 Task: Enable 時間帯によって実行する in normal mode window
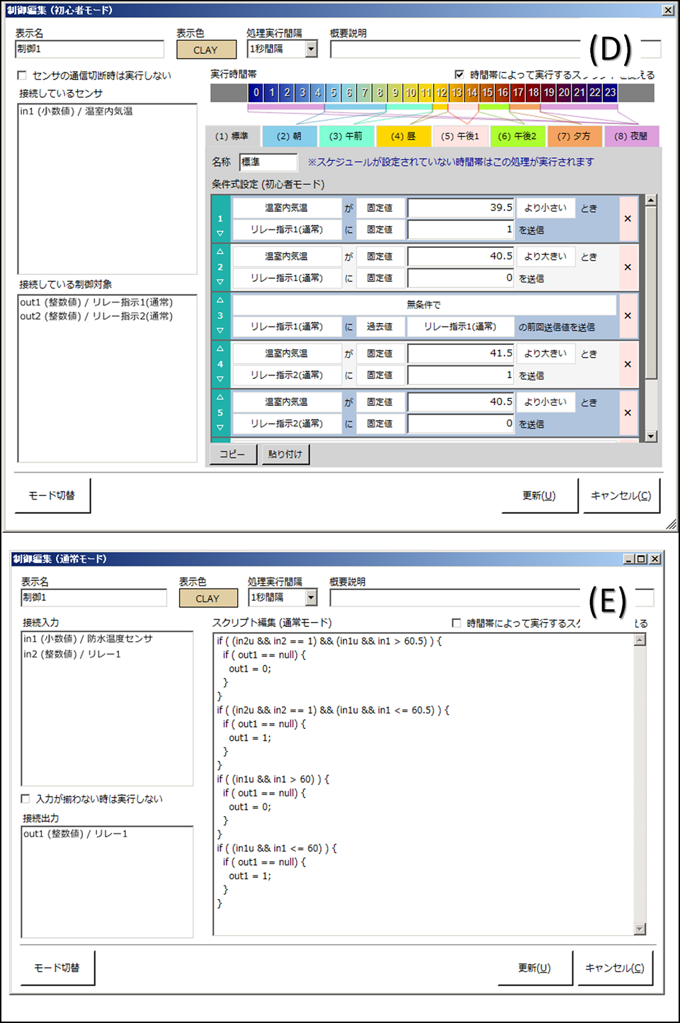tap(457, 623)
